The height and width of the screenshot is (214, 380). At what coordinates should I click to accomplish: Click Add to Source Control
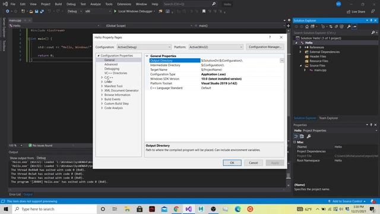(347, 202)
